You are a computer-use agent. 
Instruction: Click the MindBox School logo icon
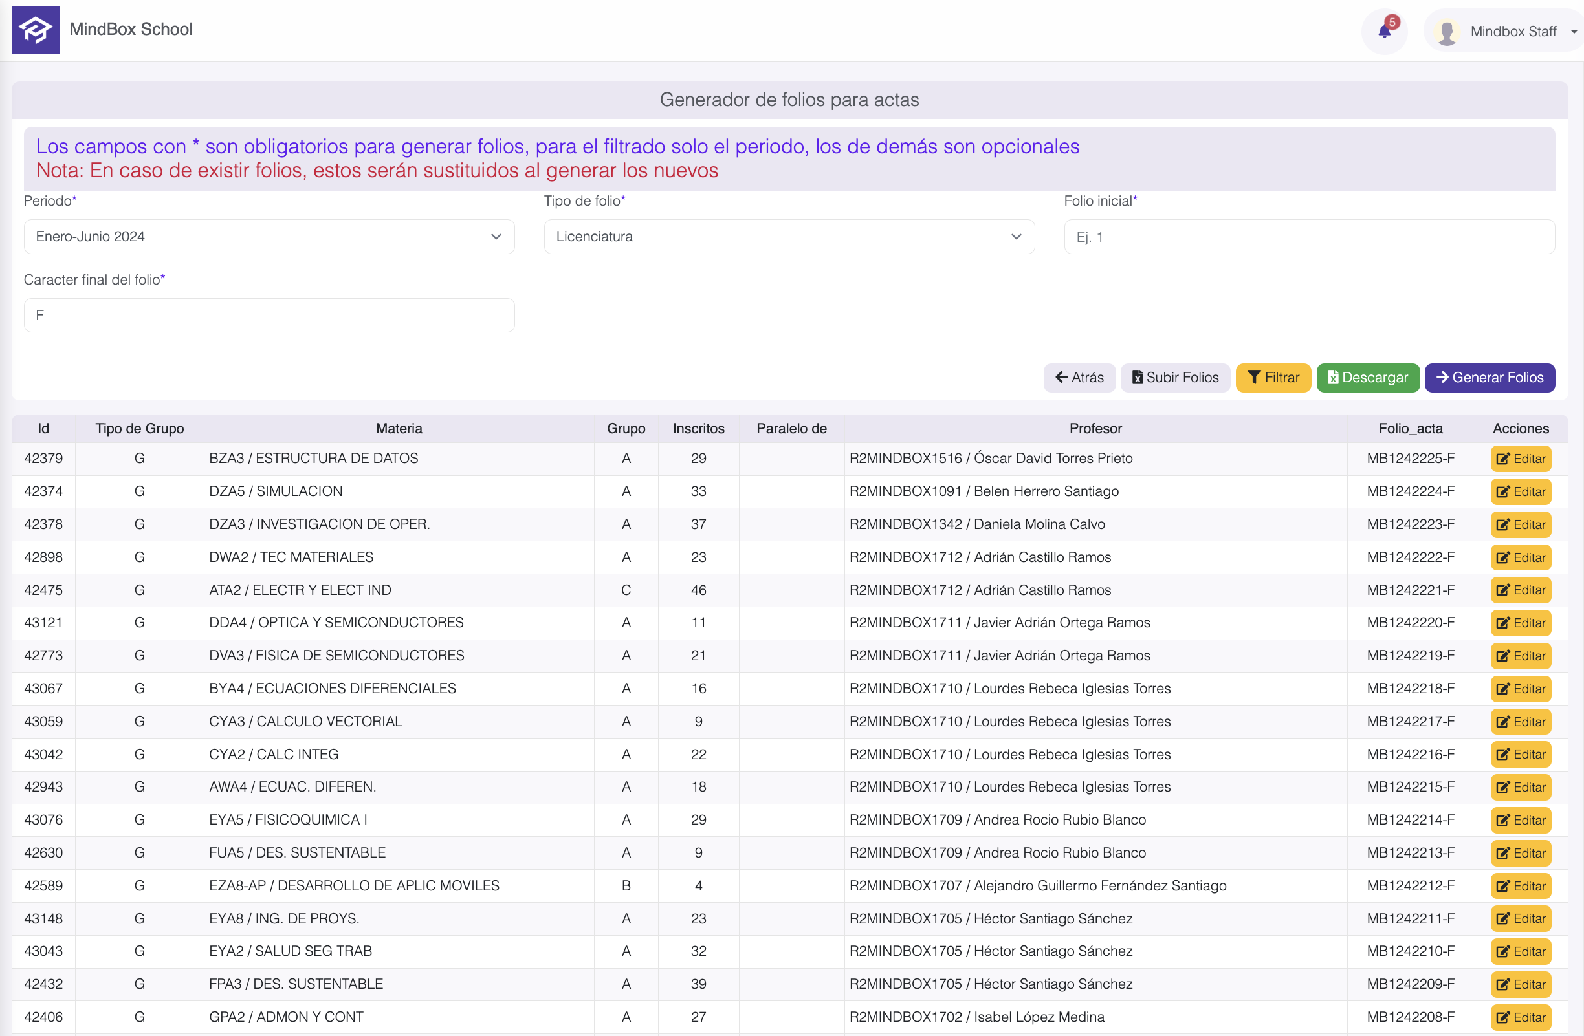(x=36, y=30)
